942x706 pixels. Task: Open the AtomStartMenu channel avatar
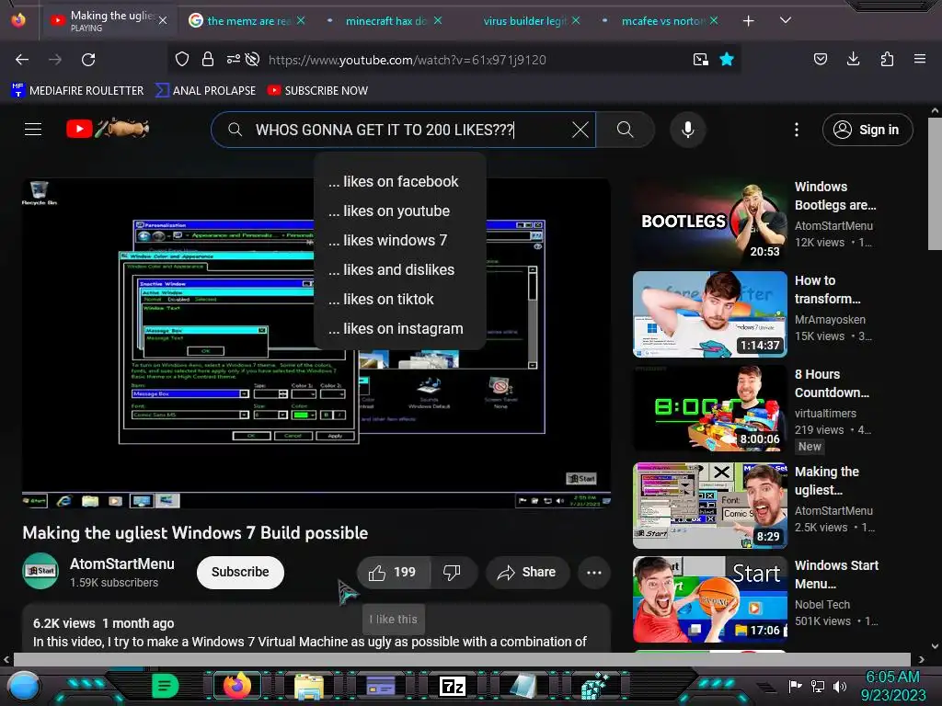pyautogui.click(x=40, y=571)
